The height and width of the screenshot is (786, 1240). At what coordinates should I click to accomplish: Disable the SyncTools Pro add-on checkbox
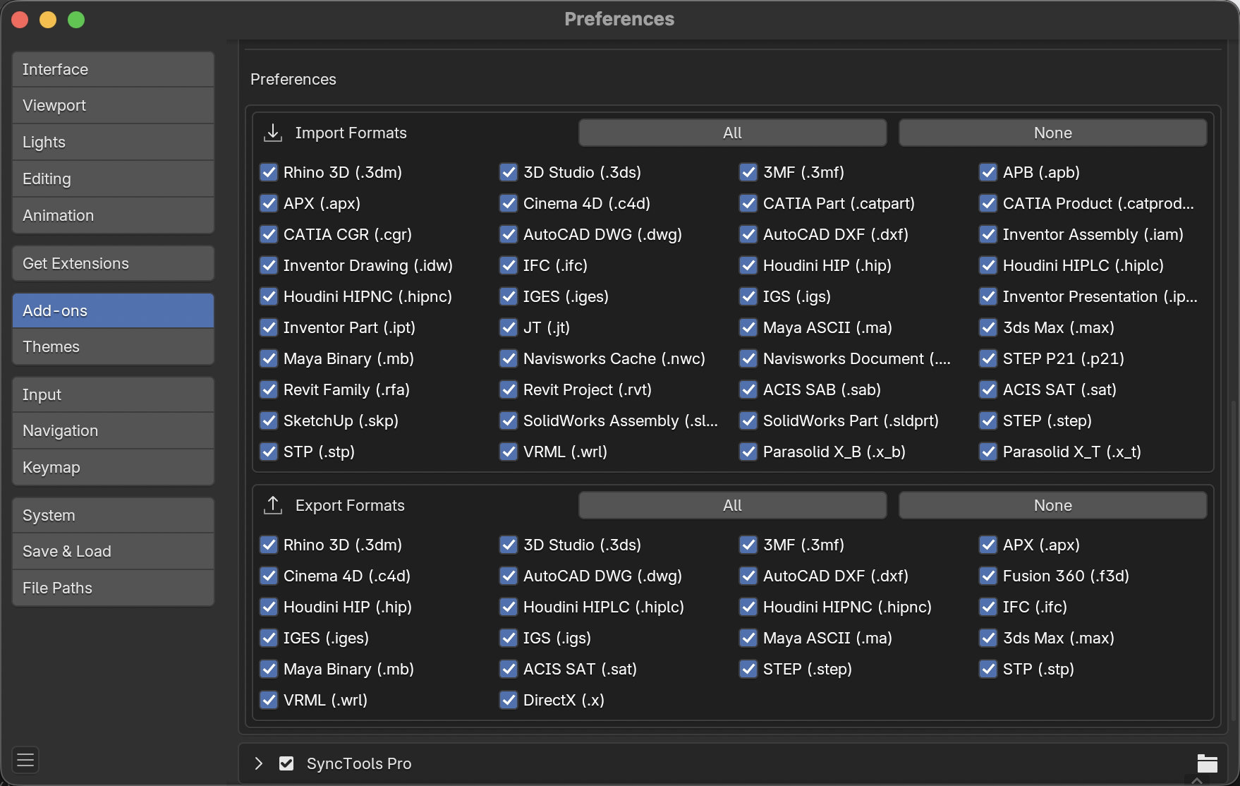pyautogui.click(x=286, y=763)
